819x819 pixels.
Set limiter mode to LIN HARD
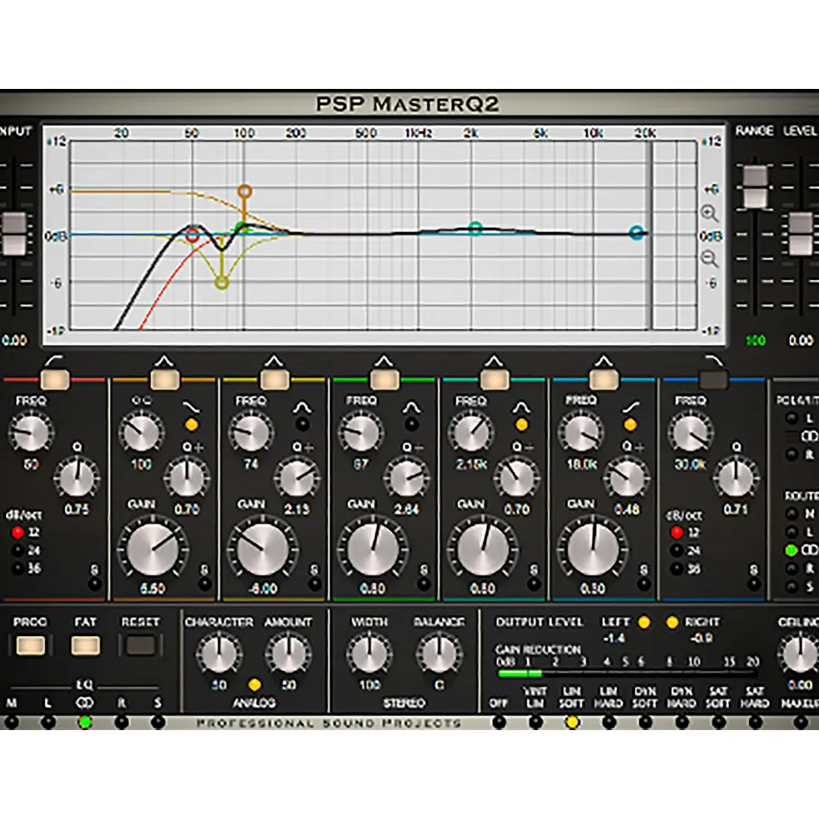pyautogui.click(x=608, y=723)
